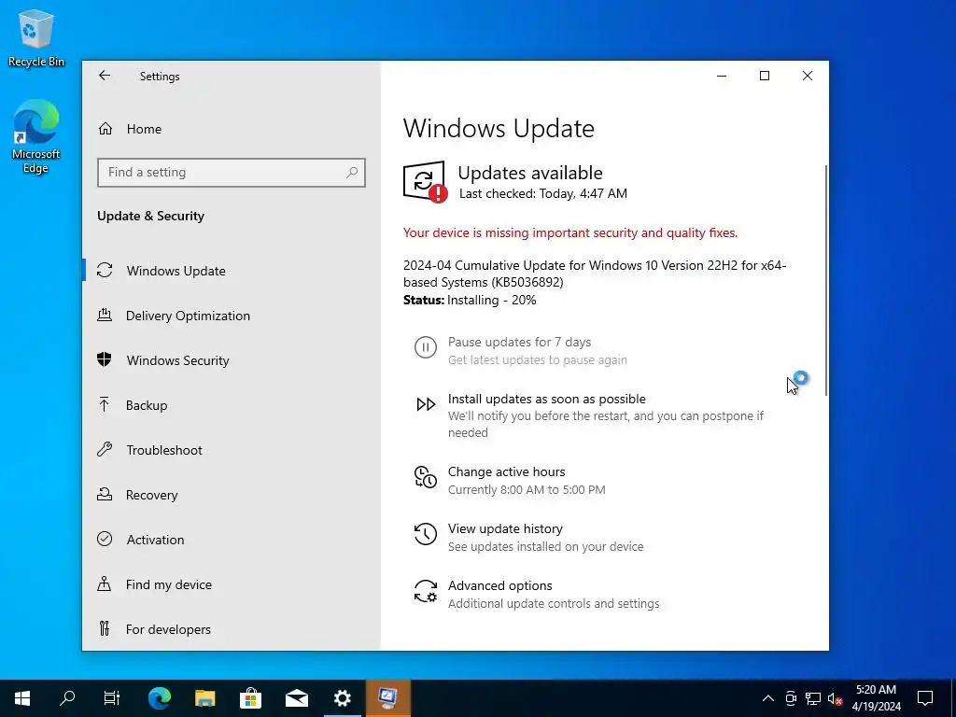Click the Backup upload arrow icon
The image size is (956, 717).
click(105, 404)
